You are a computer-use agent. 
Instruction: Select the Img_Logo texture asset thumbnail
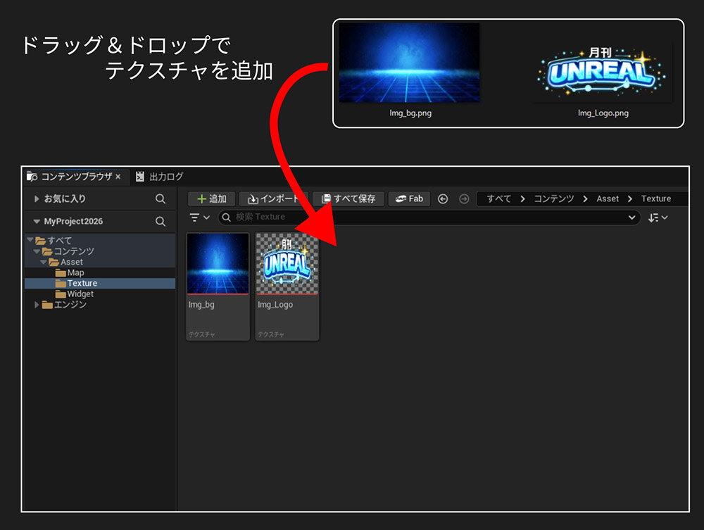(x=287, y=264)
